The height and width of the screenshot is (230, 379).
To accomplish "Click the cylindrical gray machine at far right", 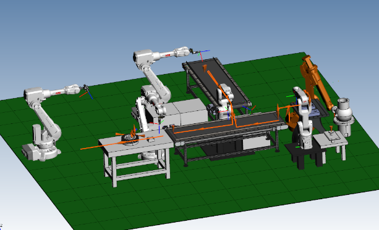I will (343, 117).
